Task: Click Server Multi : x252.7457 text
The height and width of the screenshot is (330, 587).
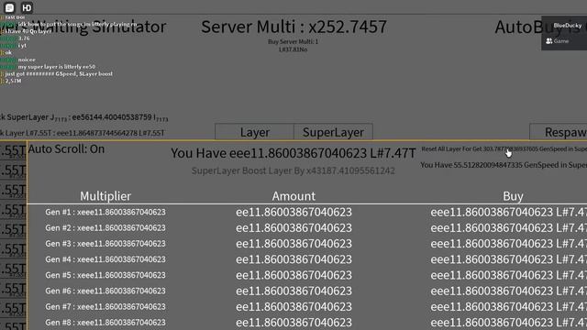Action: point(293,27)
